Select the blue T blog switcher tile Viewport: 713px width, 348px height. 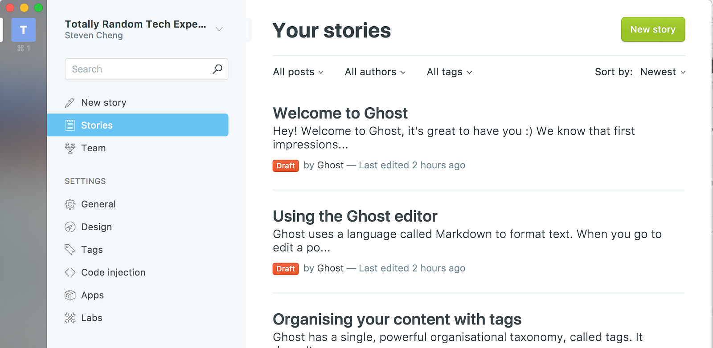[24, 30]
